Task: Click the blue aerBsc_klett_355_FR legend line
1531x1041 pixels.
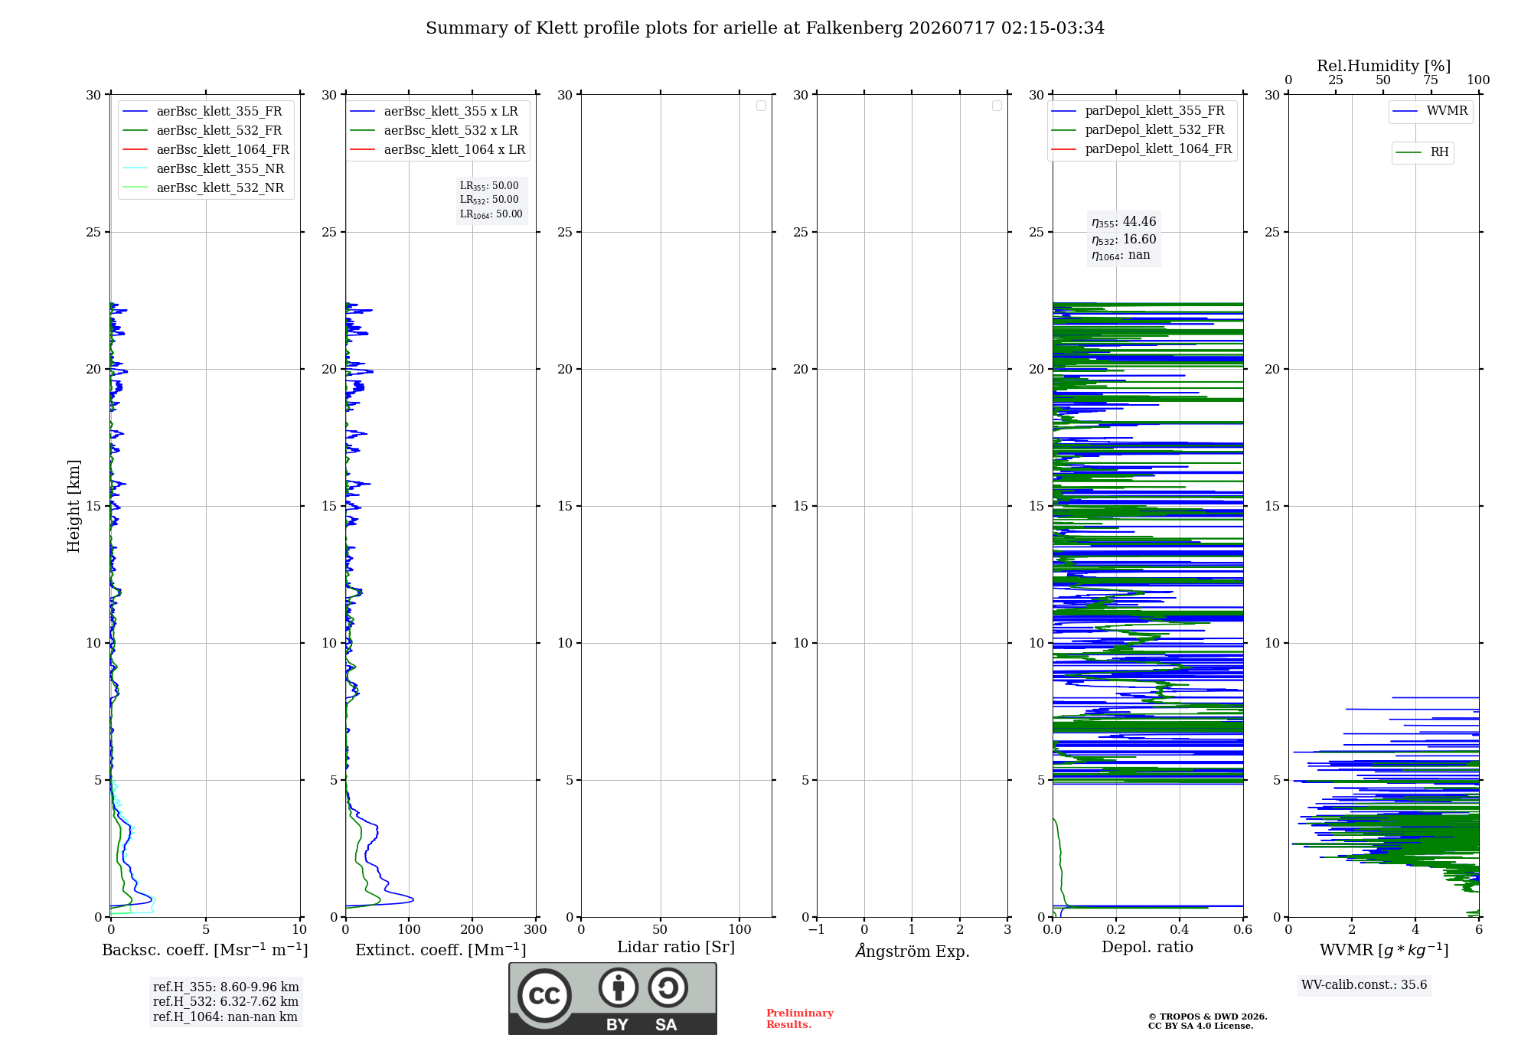Action: (135, 112)
